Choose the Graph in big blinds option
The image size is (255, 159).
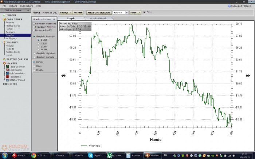tap(34, 53)
